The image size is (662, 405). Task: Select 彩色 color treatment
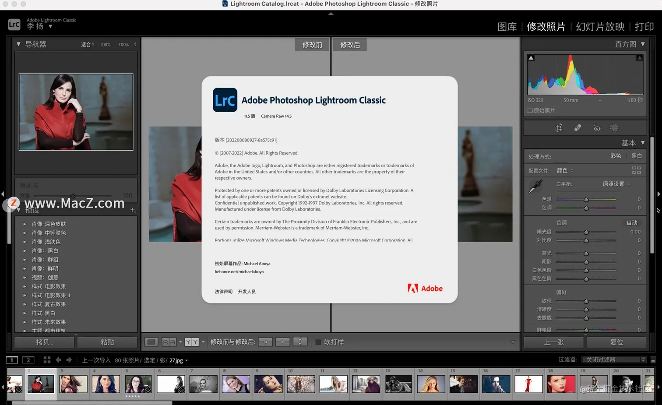point(616,156)
